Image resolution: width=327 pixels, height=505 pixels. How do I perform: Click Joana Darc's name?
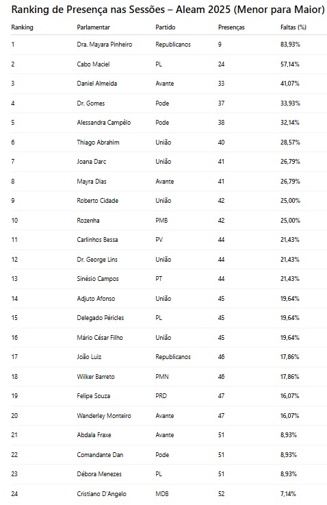point(91,162)
